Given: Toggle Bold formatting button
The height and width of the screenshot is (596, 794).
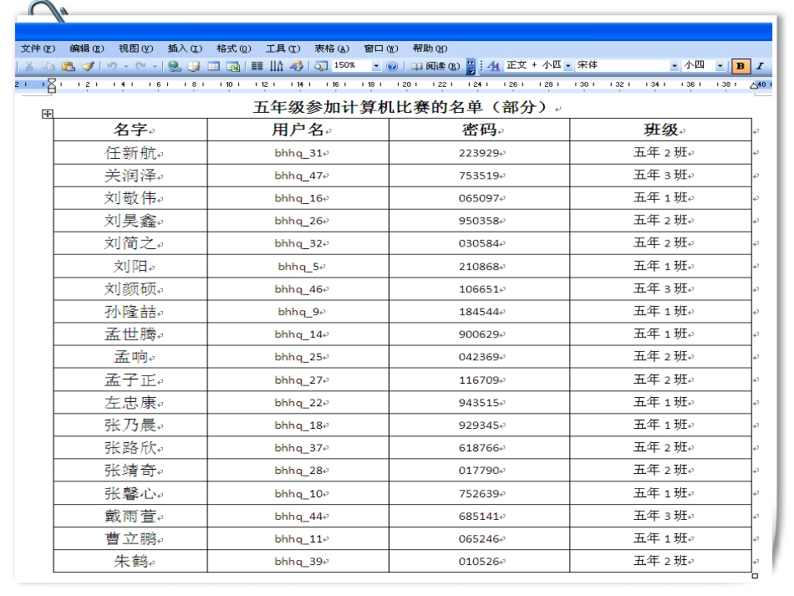Looking at the screenshot, I should click(741, 66).
